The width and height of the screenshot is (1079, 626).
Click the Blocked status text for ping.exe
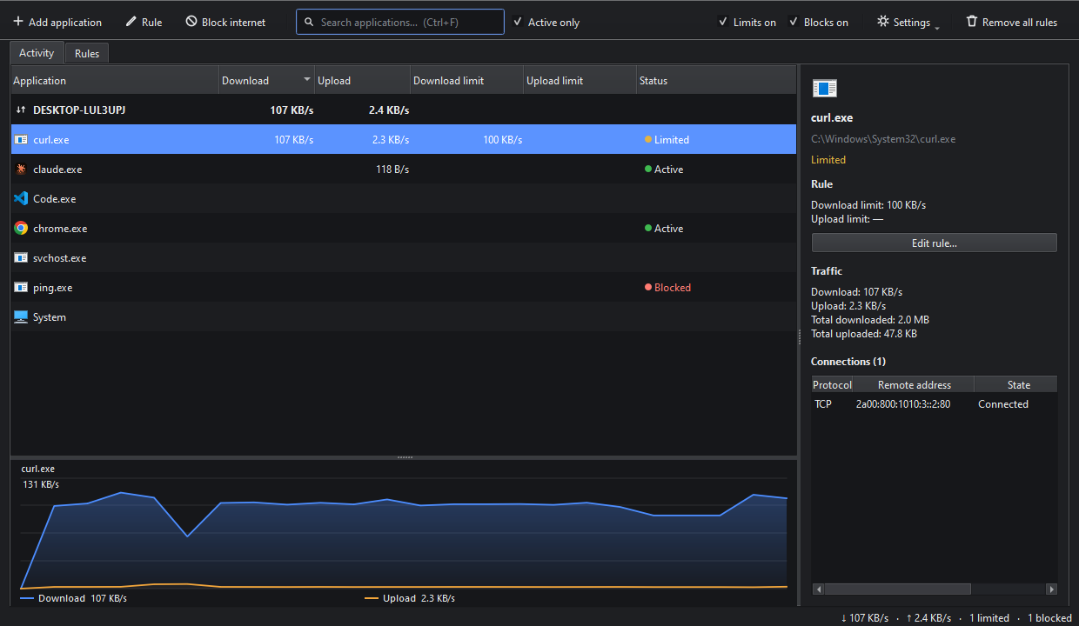(x=673, y=288)
